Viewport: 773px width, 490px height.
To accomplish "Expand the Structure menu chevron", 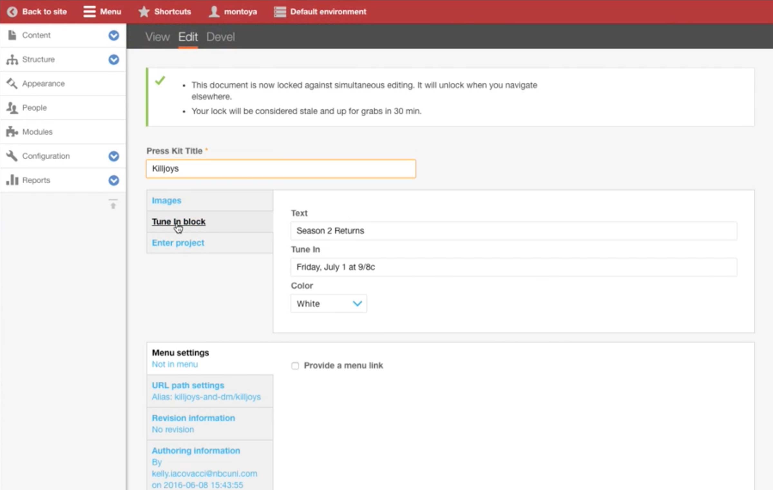I will [x=114, y=60].
